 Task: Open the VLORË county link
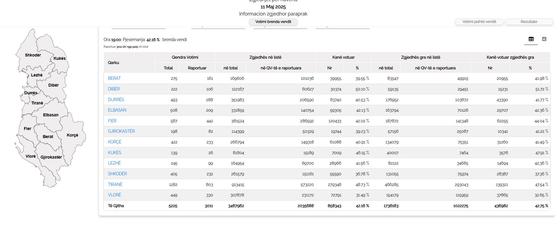pyautogui.click(x=115, y=195)
